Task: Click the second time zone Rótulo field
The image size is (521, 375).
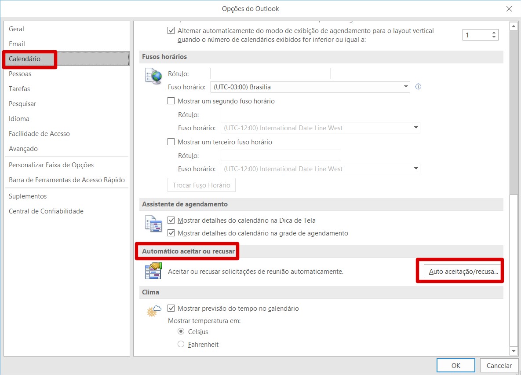Action: [x=281, y=114]
